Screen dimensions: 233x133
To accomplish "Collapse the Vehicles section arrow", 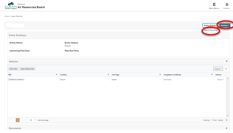I will [x=227, y=61].
